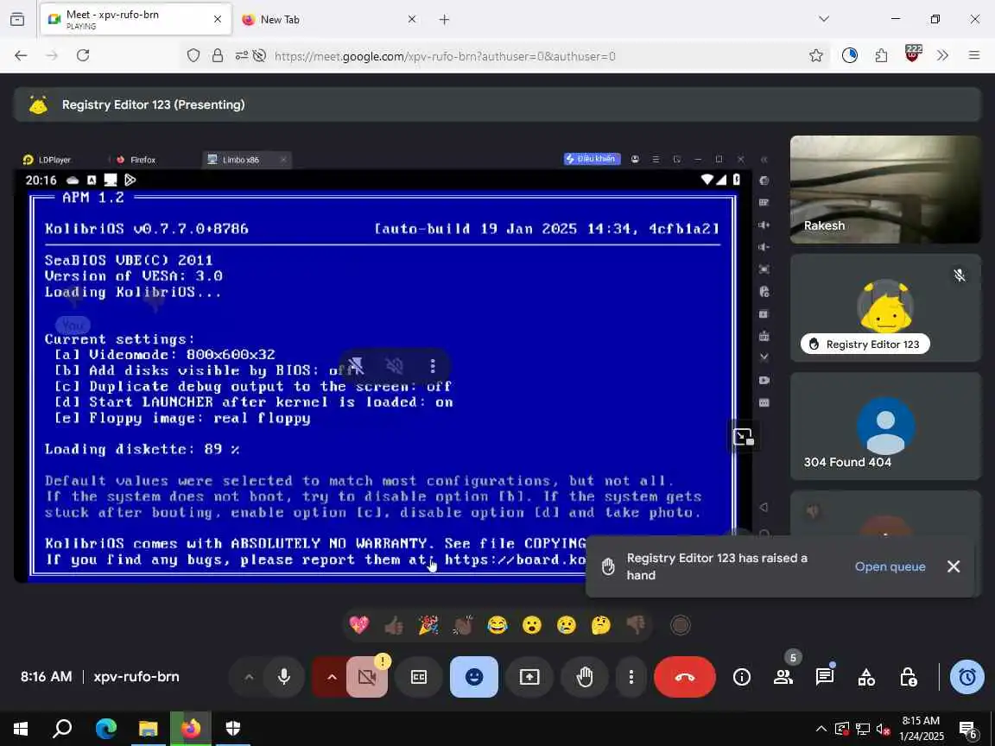995x746 pixels.
Task: Switch to the Meet xpv-rufo-brn tab
Action: 136,19
